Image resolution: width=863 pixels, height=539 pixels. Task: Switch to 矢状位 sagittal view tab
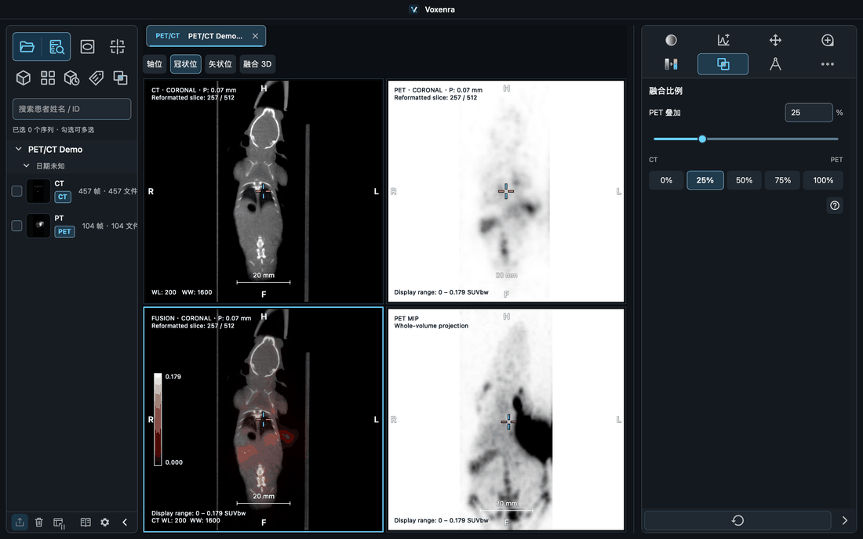220,63
